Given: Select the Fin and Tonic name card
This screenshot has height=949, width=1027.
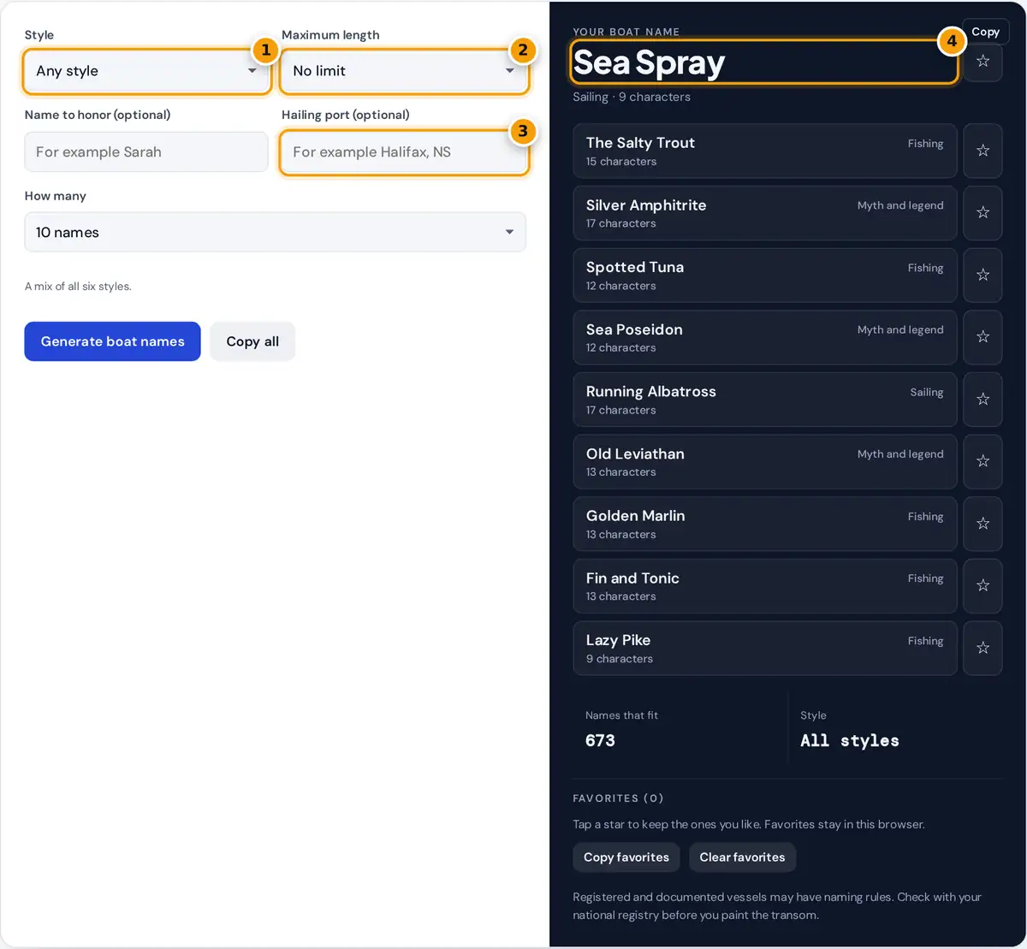Looking at the screenshot, I should tap(765, 586).
